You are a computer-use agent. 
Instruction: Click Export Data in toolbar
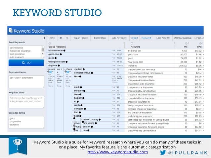coord(100,38)
